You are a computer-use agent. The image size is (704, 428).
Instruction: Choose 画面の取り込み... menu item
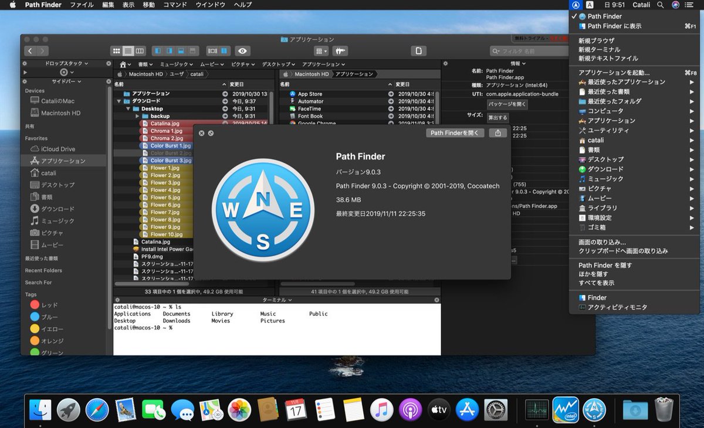click(602, 242)
